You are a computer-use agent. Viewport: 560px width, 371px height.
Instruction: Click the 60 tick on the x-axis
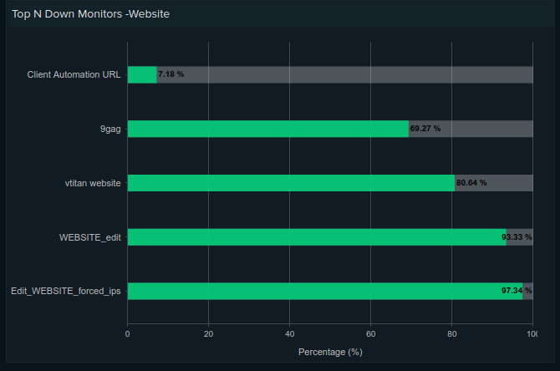[370, 333]
